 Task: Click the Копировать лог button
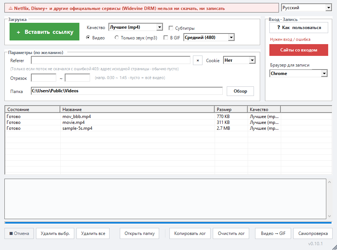pos(190,233)
